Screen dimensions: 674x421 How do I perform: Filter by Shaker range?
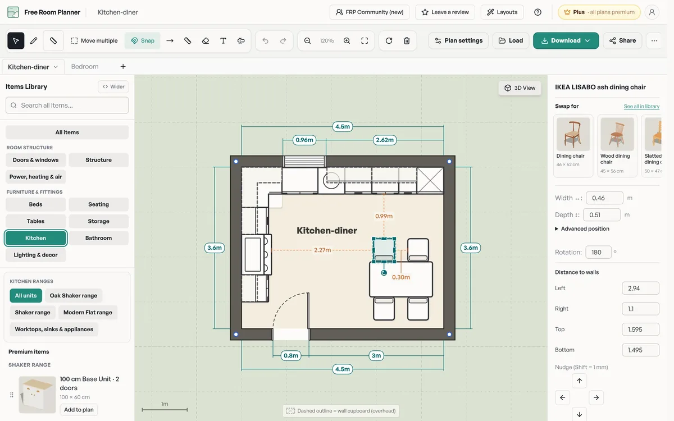(33, 313)
